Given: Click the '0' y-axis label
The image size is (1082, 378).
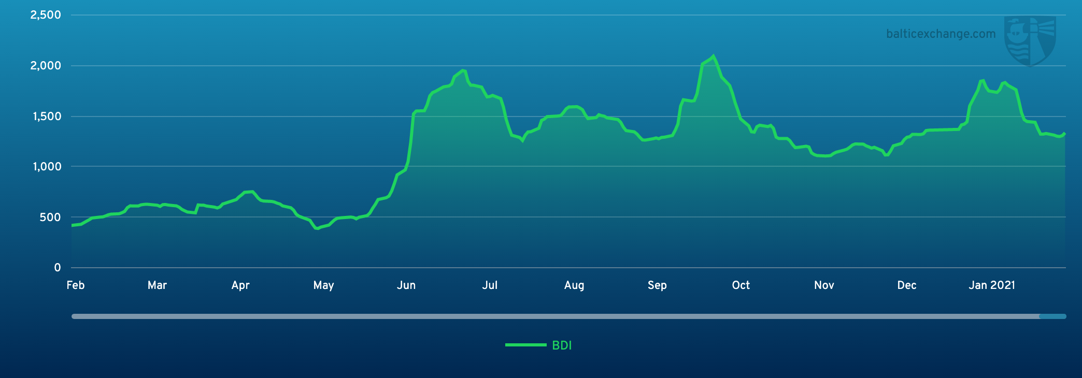Looking at the screenshot, I should 58,268.
